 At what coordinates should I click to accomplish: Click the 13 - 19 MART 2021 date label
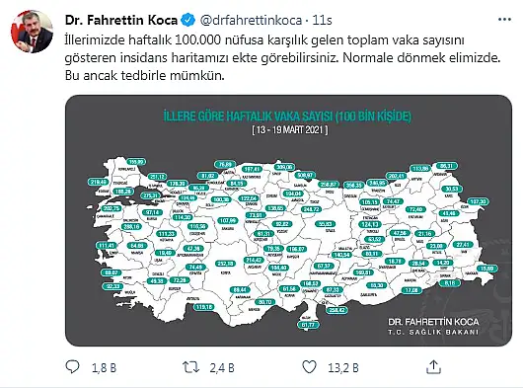click(x=290, y=129)
